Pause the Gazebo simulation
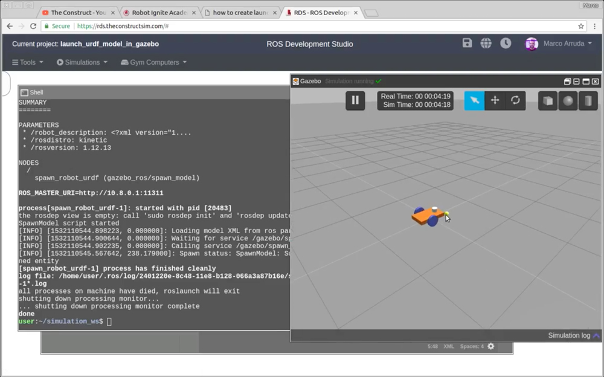This screenshot has height=377, width=604. pyautogui.click(x=355, y=100)
